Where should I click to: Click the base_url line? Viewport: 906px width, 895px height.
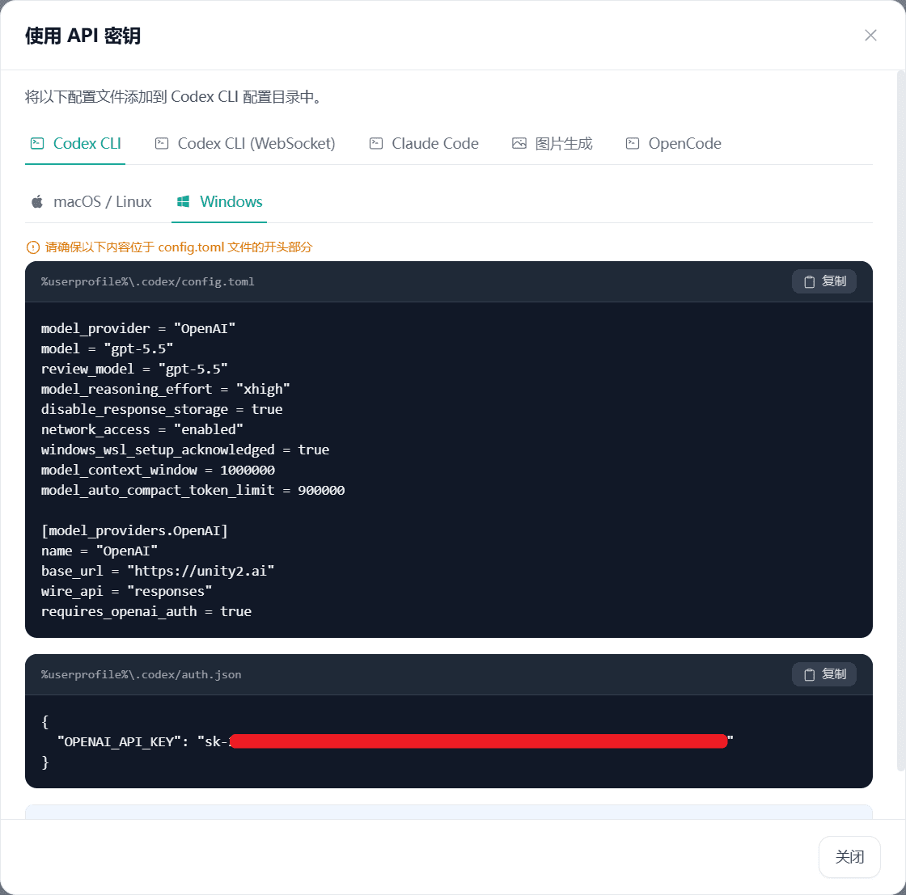click(x=158, y=571)
